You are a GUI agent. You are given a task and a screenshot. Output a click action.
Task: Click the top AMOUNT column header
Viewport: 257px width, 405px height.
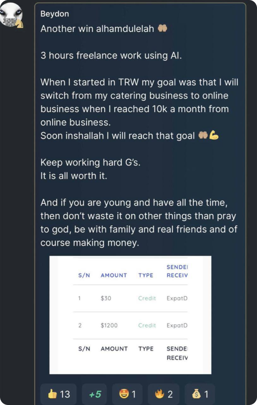coord(114,275)
